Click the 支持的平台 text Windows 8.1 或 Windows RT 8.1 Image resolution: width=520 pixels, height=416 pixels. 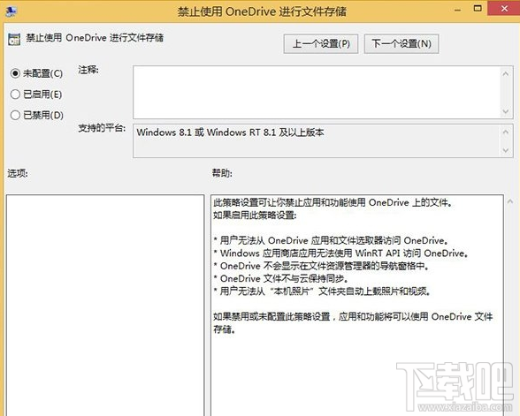(x=230, y=132)
